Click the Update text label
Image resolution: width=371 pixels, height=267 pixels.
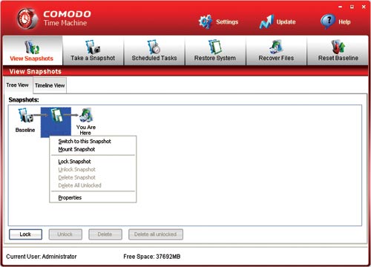286,22
